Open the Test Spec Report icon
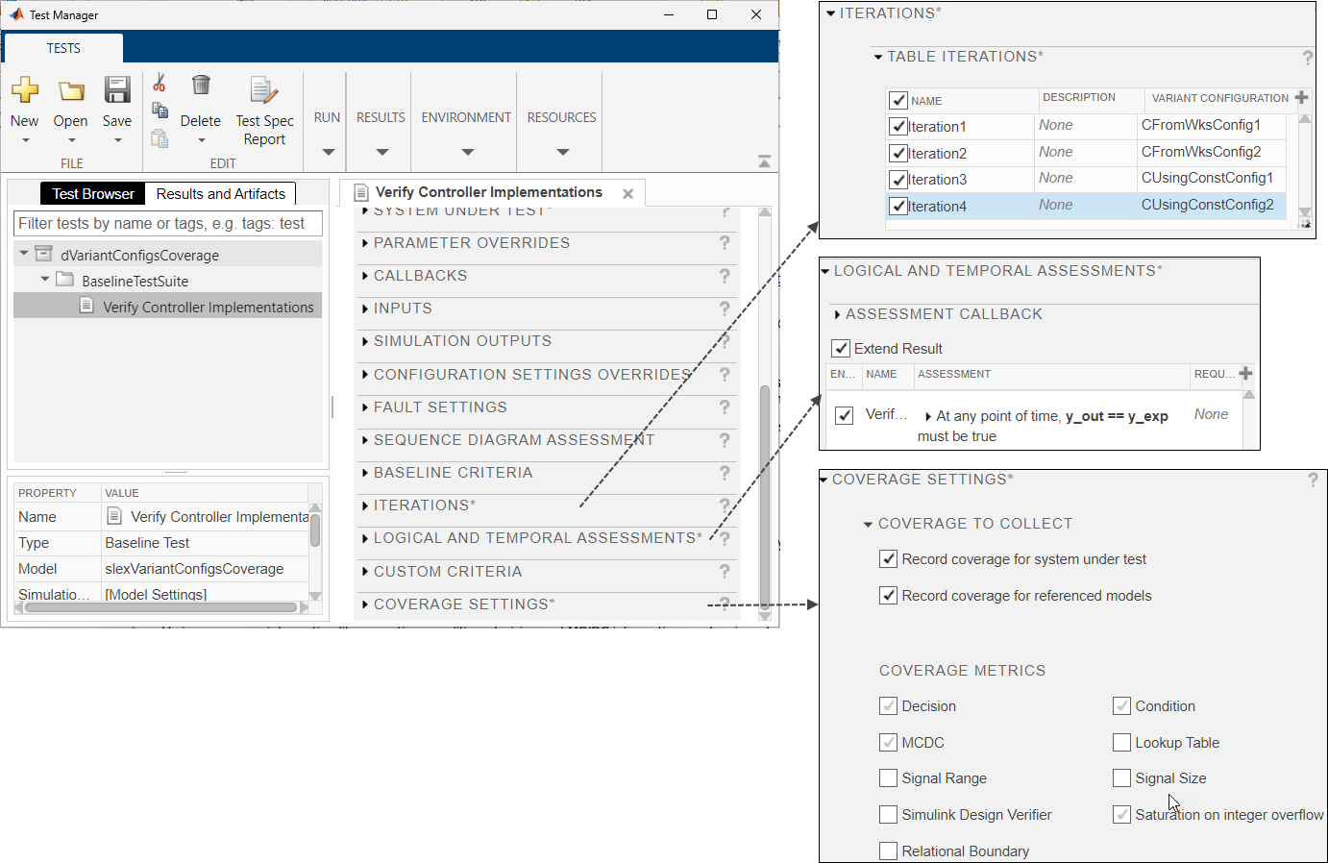Screen dimensions: 1328x863 coord(263,90)
